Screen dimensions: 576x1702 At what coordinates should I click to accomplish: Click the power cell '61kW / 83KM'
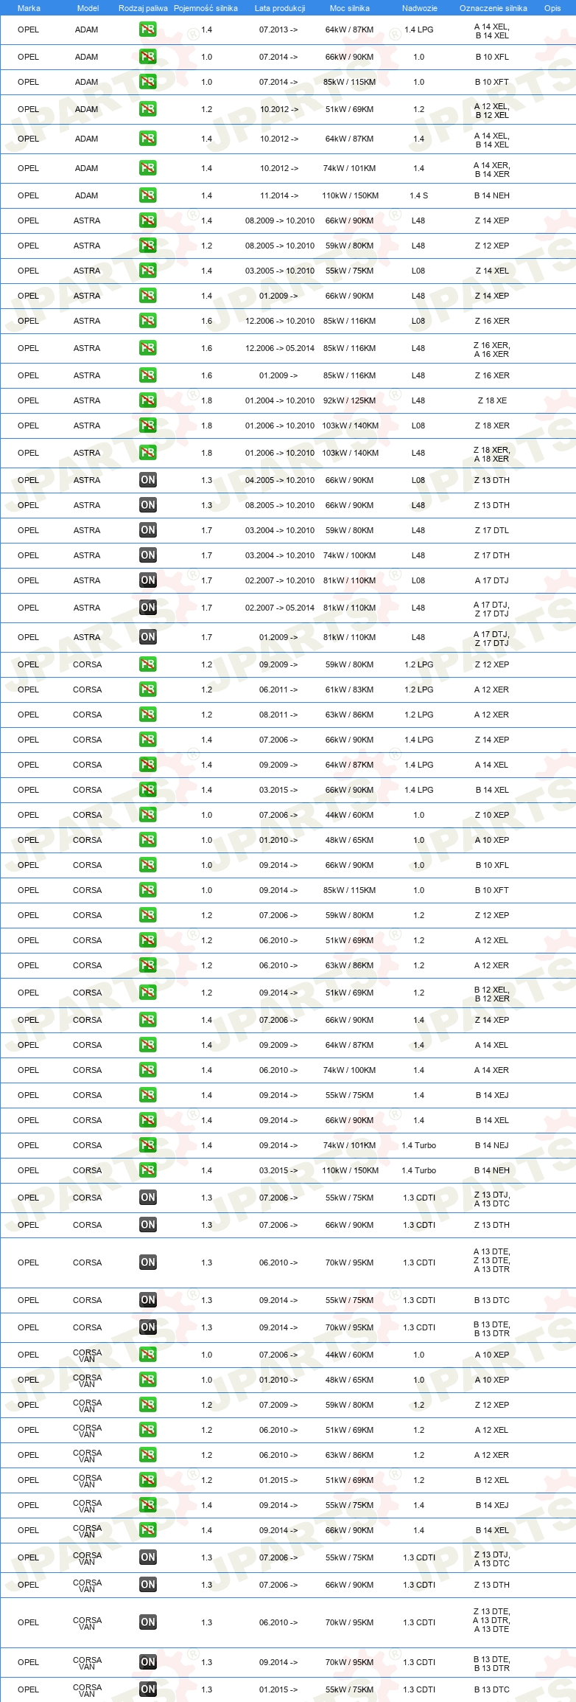click(349, 690)
